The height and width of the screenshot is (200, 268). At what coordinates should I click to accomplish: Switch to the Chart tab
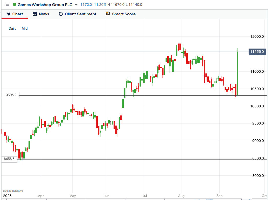point(15,14)
